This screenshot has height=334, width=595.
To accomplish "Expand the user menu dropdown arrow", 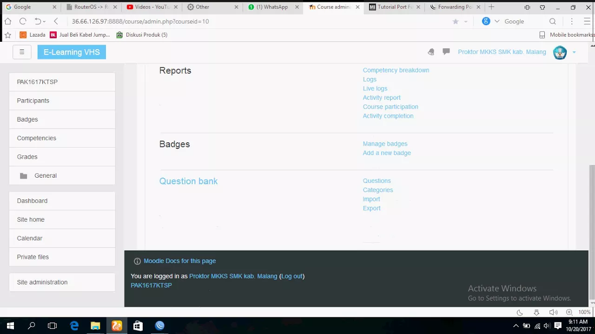I will [574, 52].
